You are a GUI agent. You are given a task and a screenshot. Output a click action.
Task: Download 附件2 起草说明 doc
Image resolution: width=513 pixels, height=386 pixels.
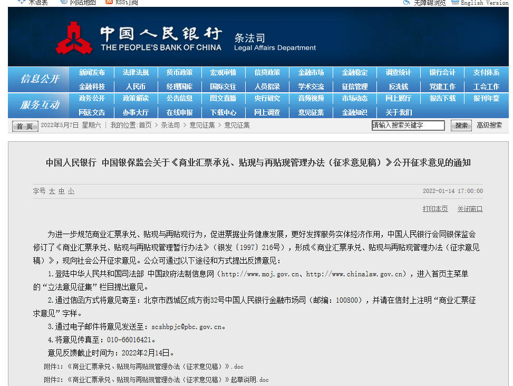[157, 380]
